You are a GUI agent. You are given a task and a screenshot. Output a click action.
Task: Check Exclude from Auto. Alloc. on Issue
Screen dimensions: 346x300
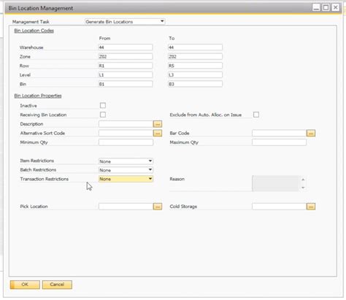tap(256, 115)
